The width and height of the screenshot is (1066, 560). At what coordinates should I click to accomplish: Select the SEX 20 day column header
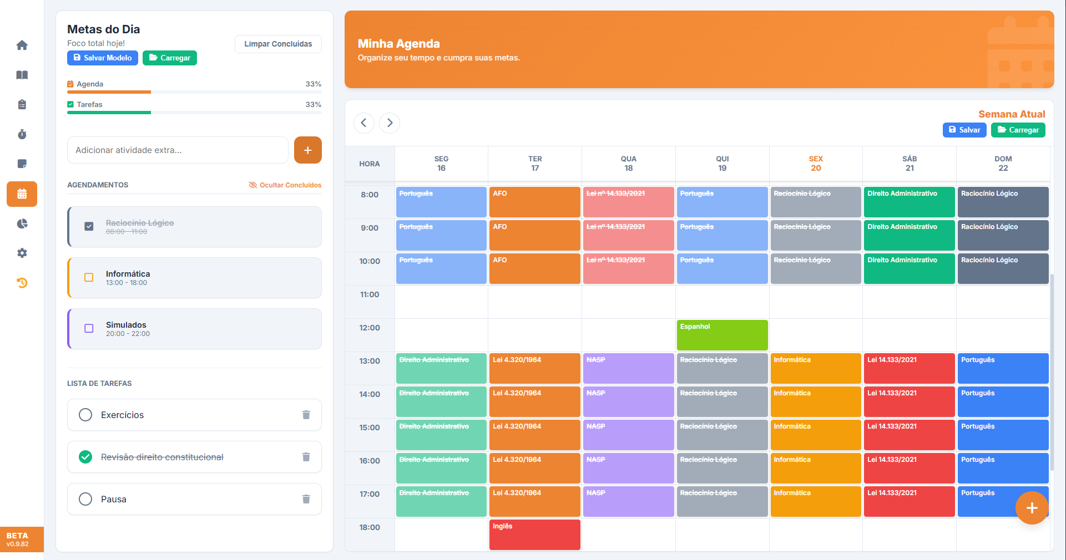click(815, 164)
